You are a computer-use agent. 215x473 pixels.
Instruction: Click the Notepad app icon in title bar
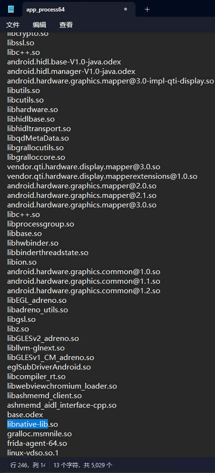pos(11,9)
